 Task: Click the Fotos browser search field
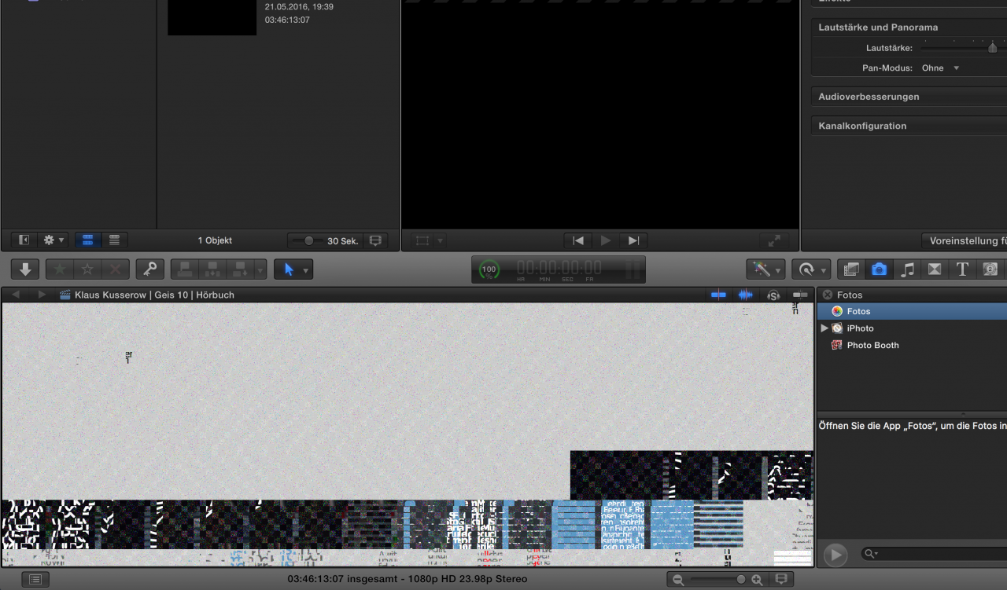pos(934,554)
